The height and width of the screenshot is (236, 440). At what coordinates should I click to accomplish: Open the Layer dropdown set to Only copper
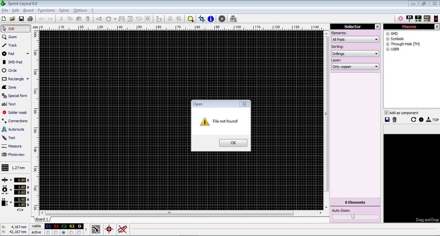tap(355, 67)
